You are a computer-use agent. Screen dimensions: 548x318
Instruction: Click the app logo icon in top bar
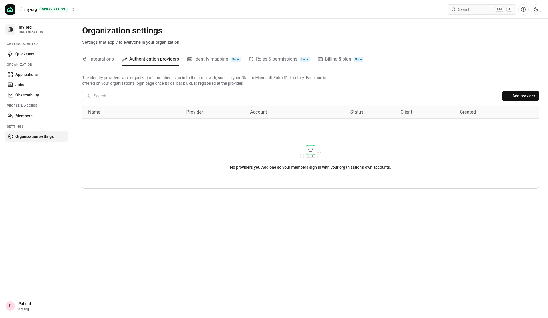click(x=10, y=9)
